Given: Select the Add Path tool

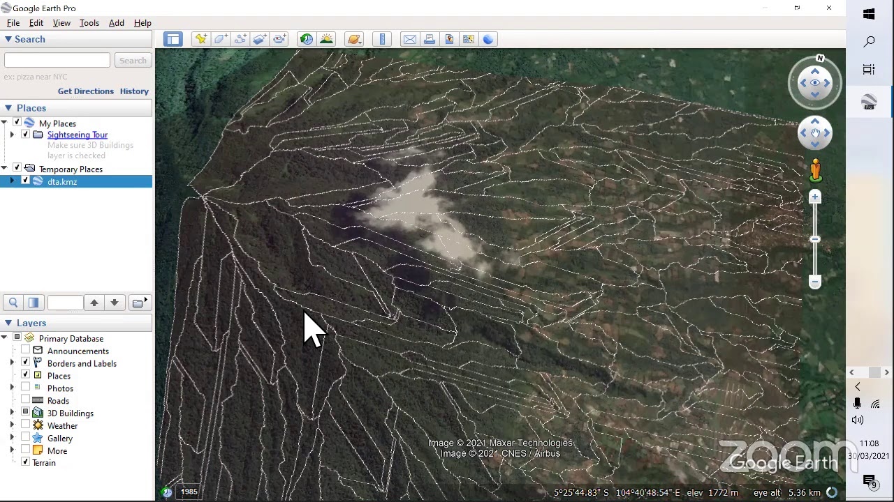Looking at the screenshot, I should tap(240, 39).
